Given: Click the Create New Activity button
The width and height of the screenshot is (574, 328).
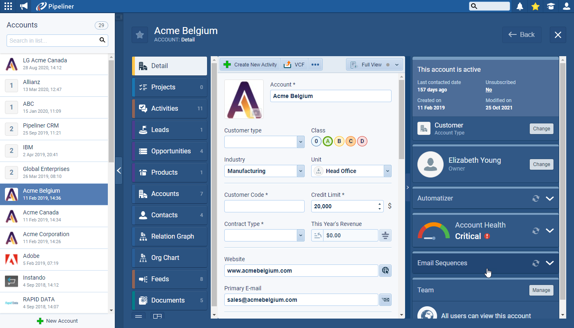Looking at the screenshot, I should coord(251,65).
